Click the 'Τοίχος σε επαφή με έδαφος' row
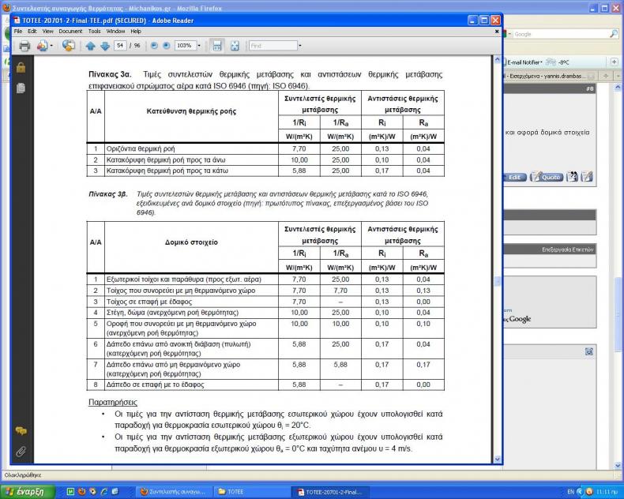Image resolution: width=624 pixels, height=499 pixels. click(265, 302)
